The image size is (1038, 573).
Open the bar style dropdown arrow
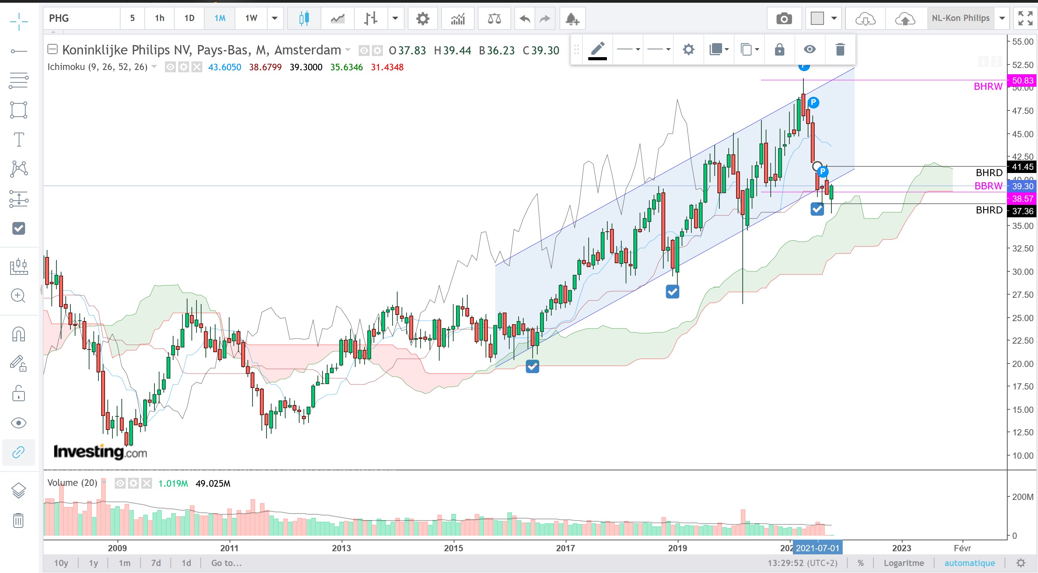[x=395, y=18]
